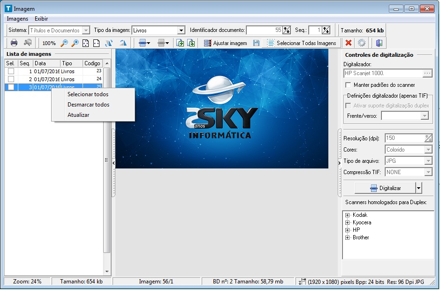
Task: Expand the Brother tree node
Action: [x=348, y=238]
